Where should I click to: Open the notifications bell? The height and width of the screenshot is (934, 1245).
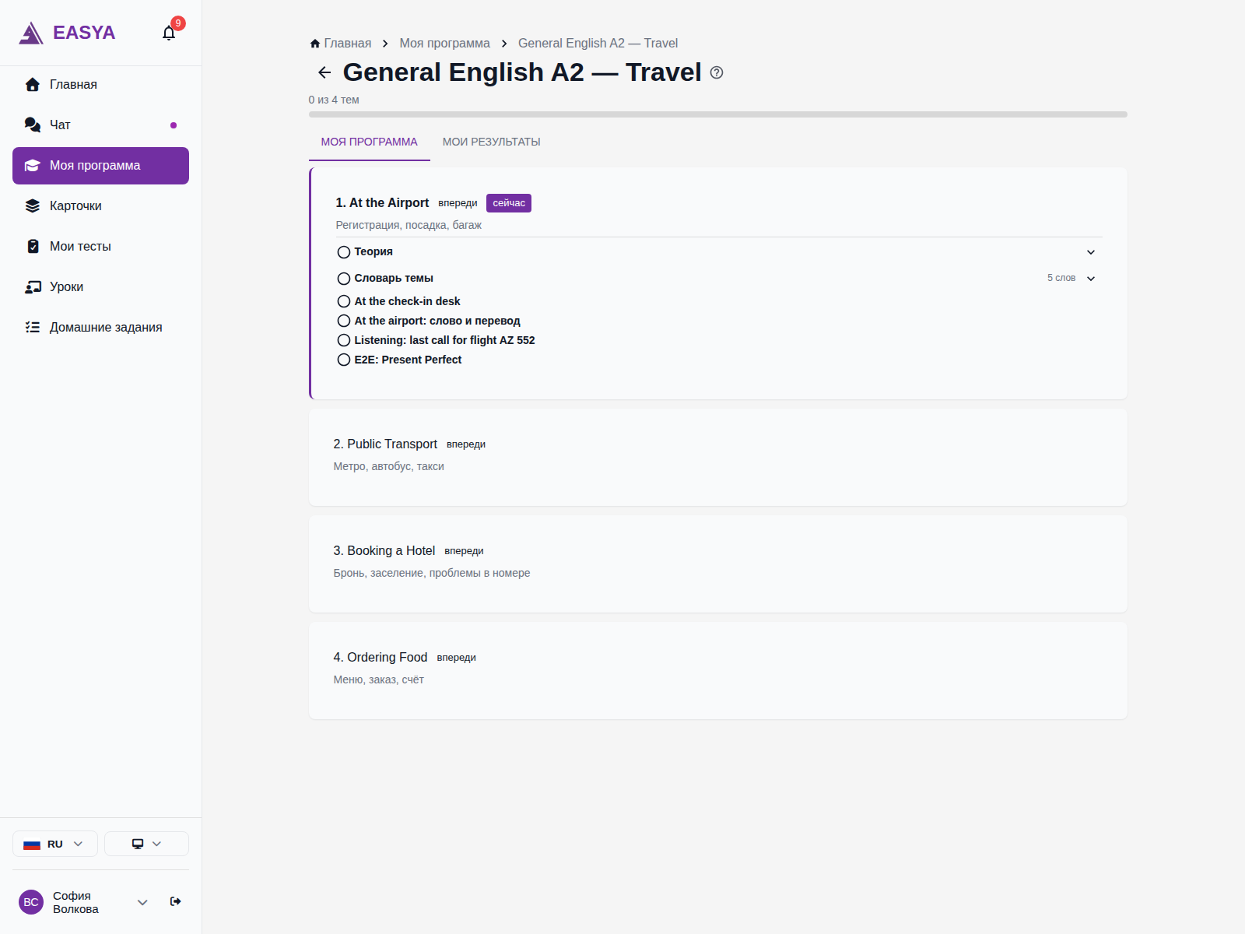169,33
